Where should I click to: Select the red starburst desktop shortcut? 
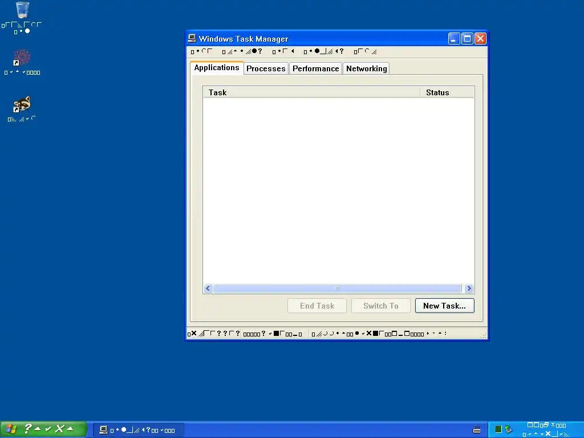click(x=22, y=58)
